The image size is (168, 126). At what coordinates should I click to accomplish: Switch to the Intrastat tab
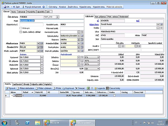coord(22,12)
